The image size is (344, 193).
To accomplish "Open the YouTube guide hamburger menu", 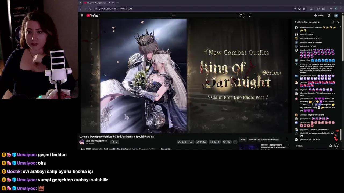I will click(x=82, y=16).
